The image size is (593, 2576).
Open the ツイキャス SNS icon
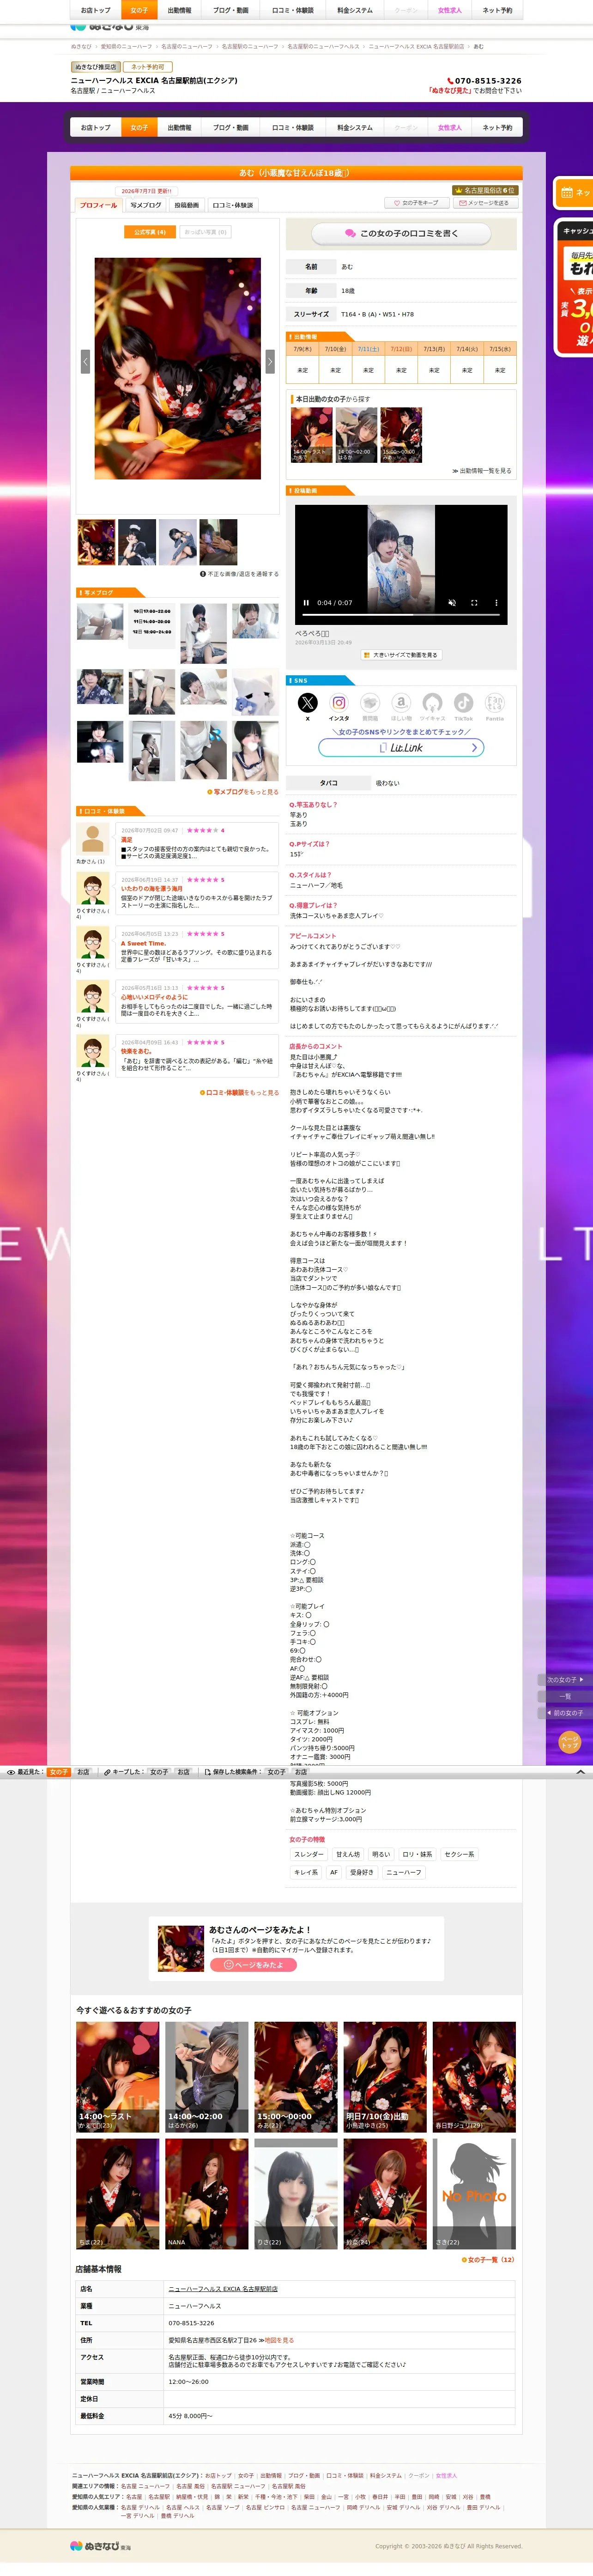coord(432,703)
